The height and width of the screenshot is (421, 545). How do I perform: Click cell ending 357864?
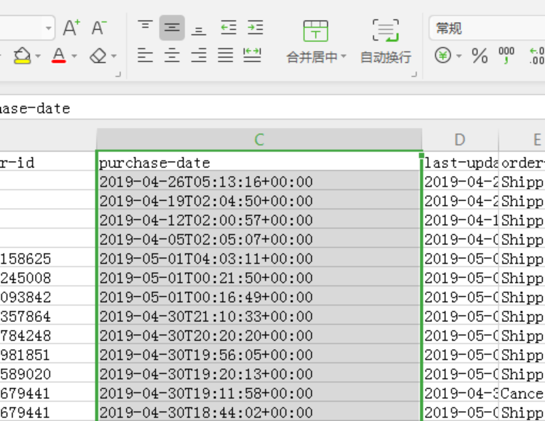click(48, 316)
